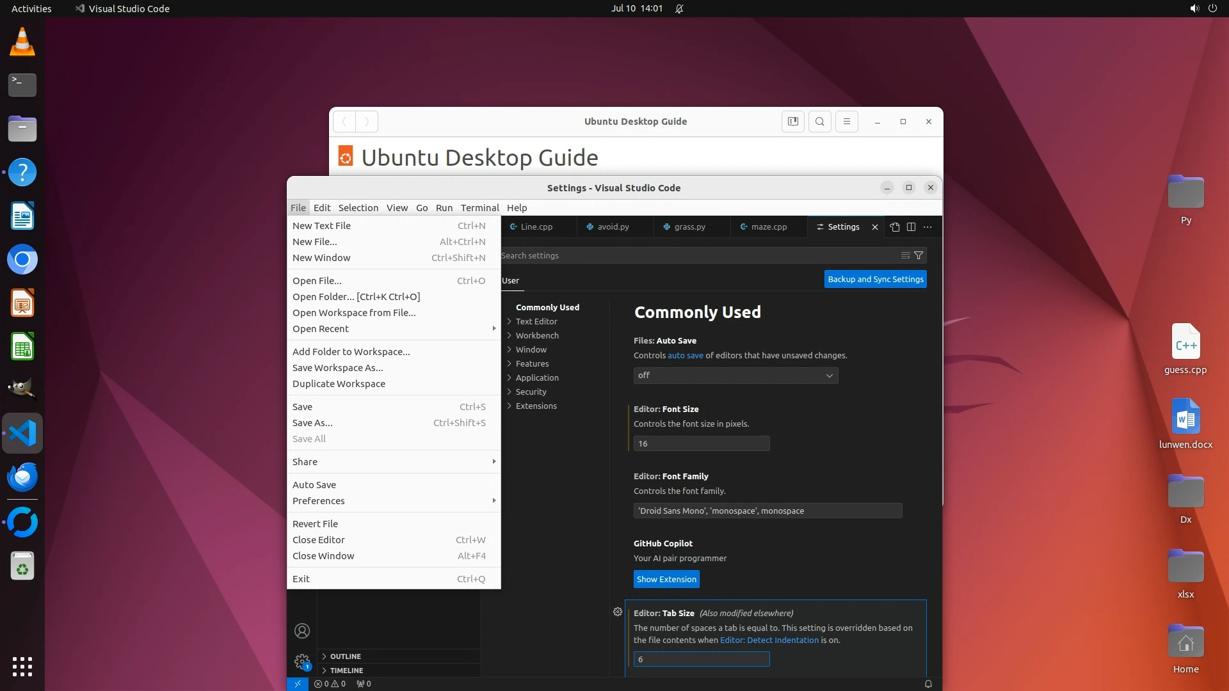Click the Split Editor Right icon

[911, 227]
